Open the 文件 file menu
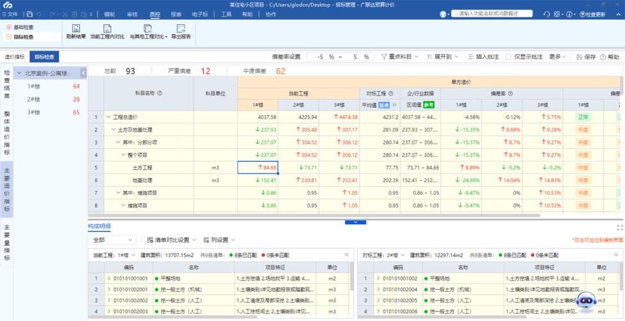The image size is (625, 321). [x=10, y=14]
